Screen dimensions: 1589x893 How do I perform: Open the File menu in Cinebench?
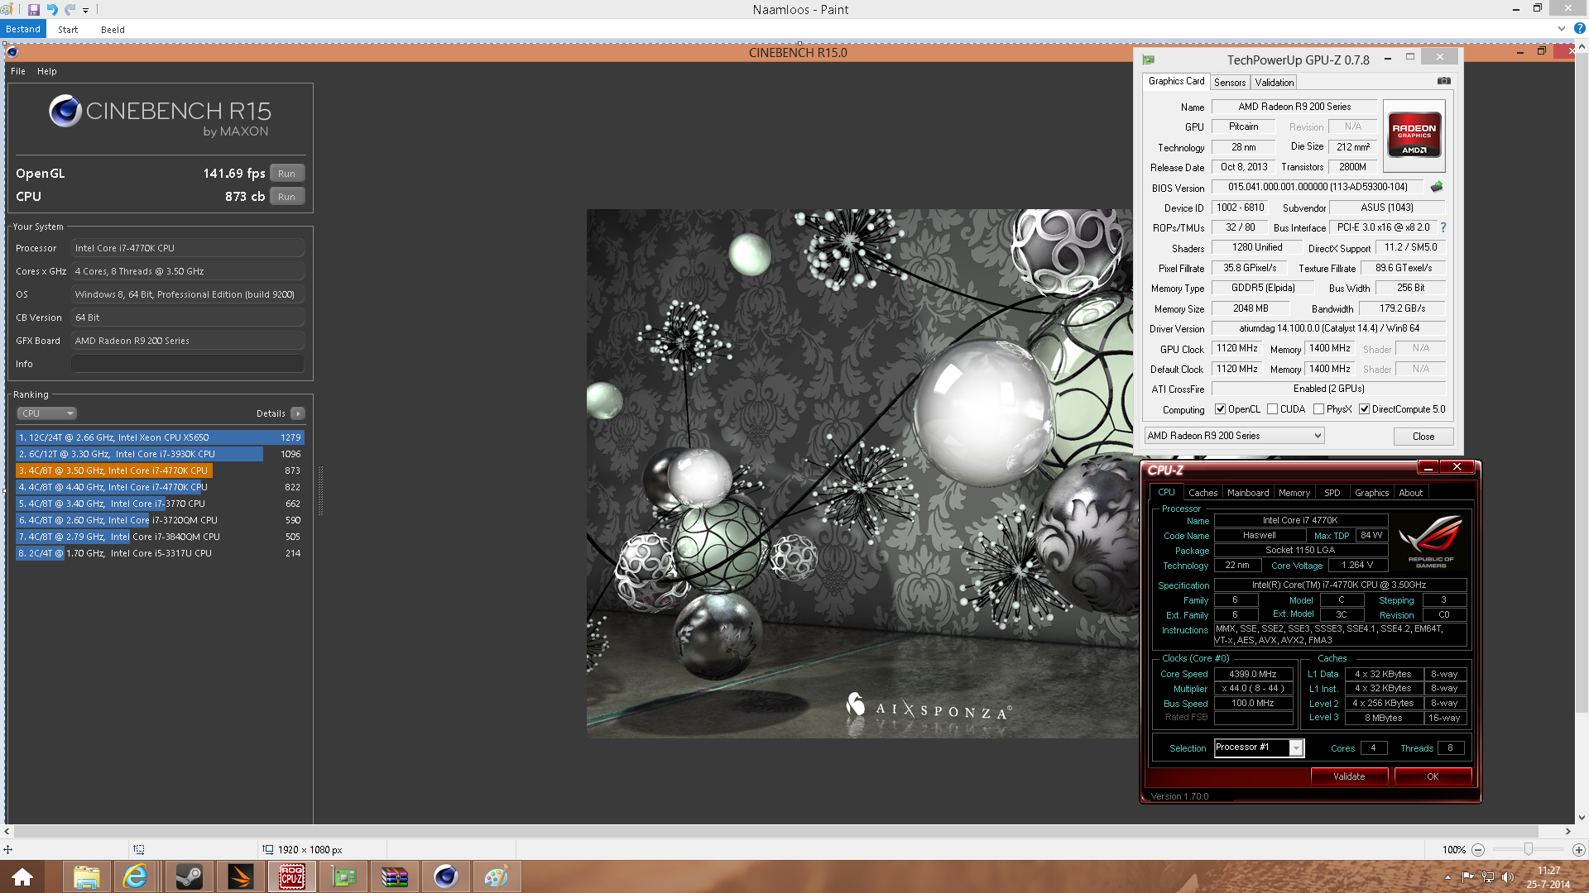(18, 71)
